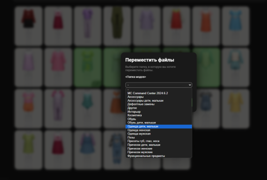This screenshot has height=180, width=267.
Task: Pick "Одежда мужская" from dropdown
Action: (159, 134)
